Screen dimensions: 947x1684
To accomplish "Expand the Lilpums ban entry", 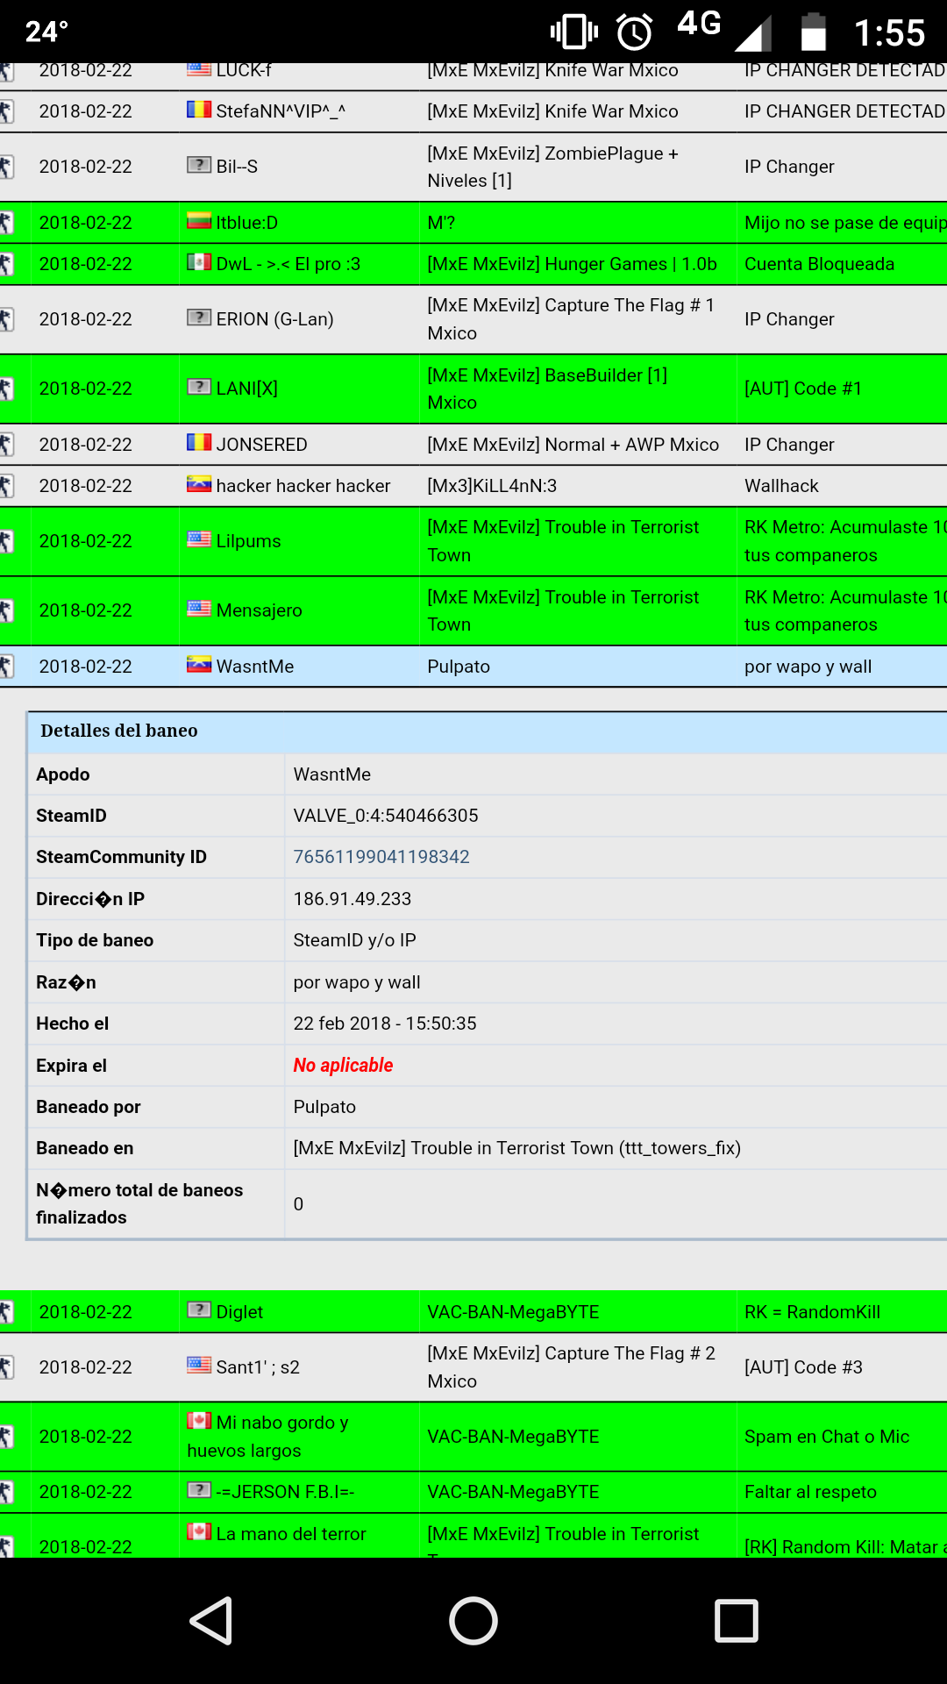I will [x=473, y=541].
